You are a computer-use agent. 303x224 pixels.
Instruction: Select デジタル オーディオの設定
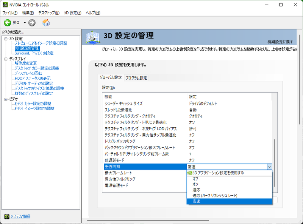click(x=34, y=83)
